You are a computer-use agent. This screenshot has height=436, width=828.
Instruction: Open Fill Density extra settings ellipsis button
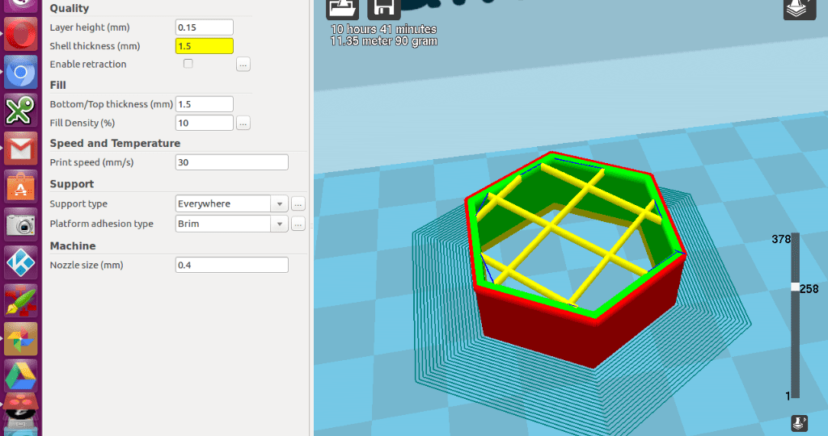click(243, 123)
